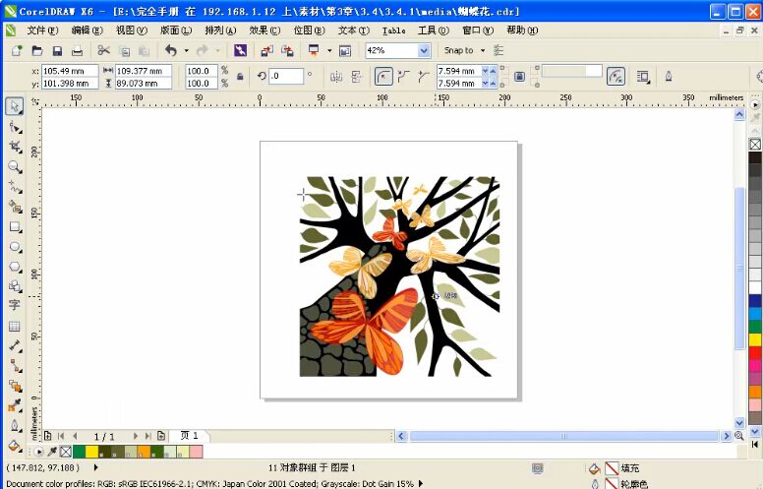Select the Crop tool
The image size is (763, 489).
(x=15, y=147)
